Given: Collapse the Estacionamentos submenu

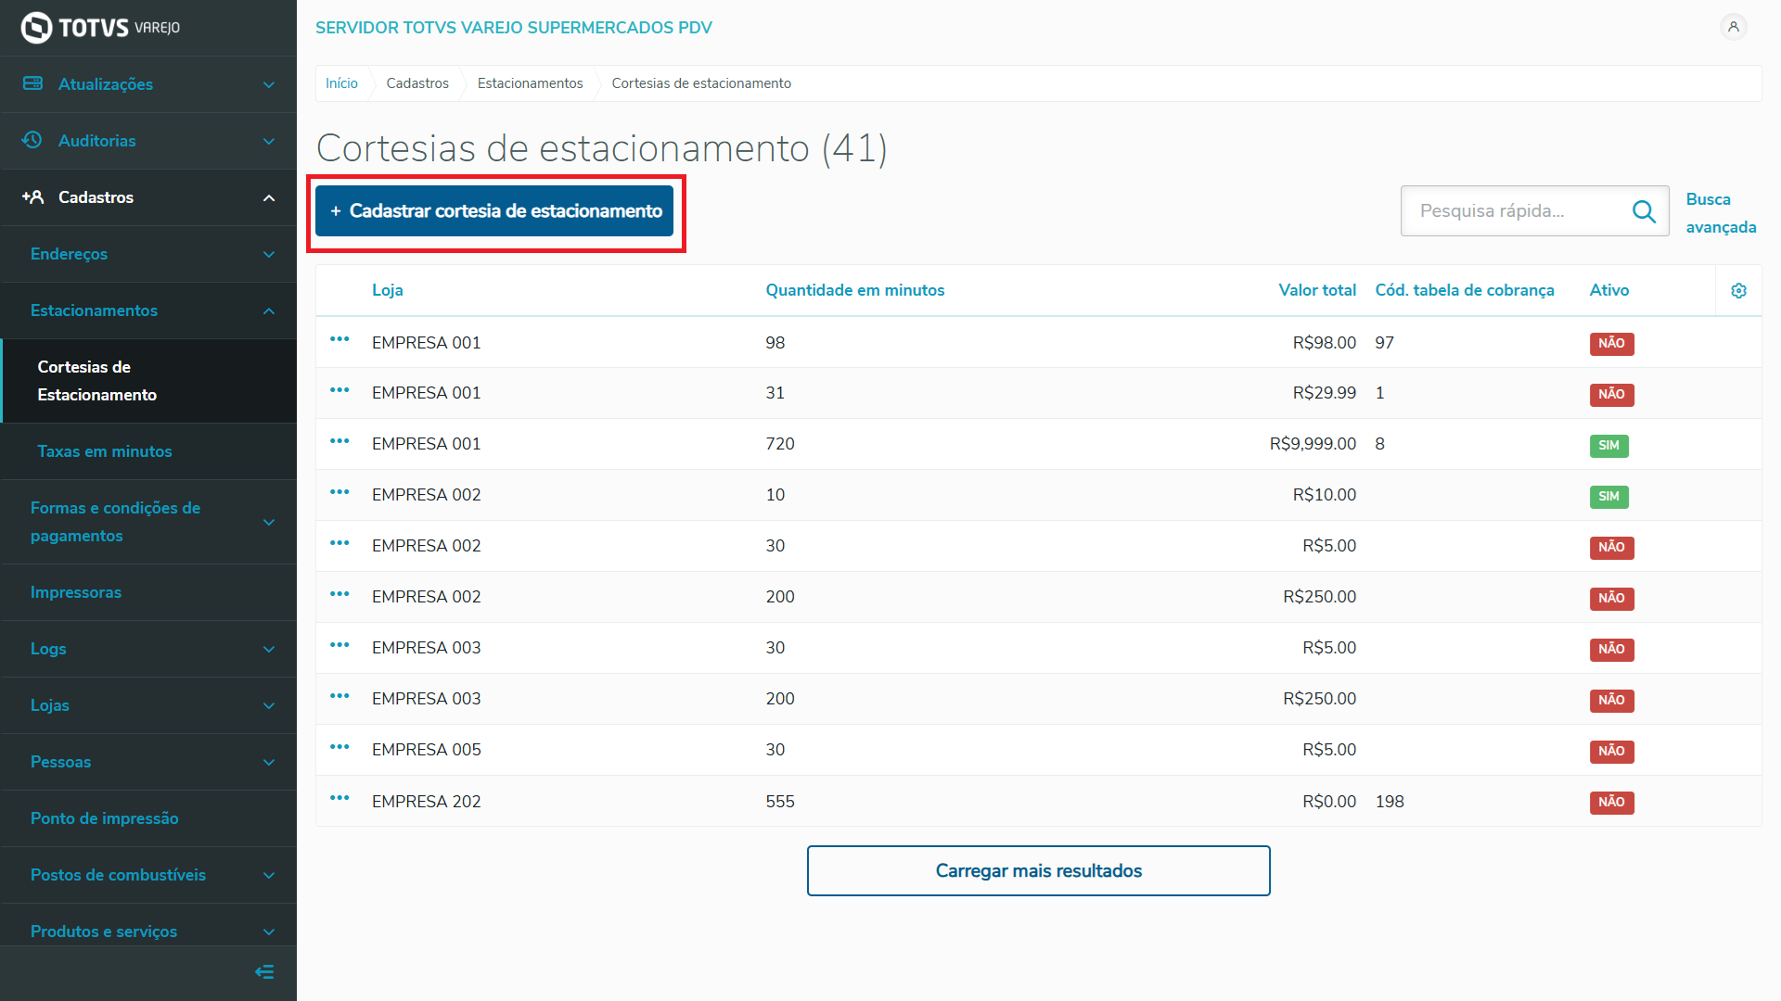Looking at the screenshot, I should click(x=148, y=310).
